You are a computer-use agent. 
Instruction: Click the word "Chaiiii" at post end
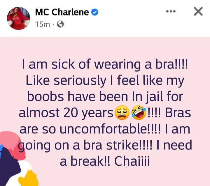pyautogui.click(x=132, y=162)
